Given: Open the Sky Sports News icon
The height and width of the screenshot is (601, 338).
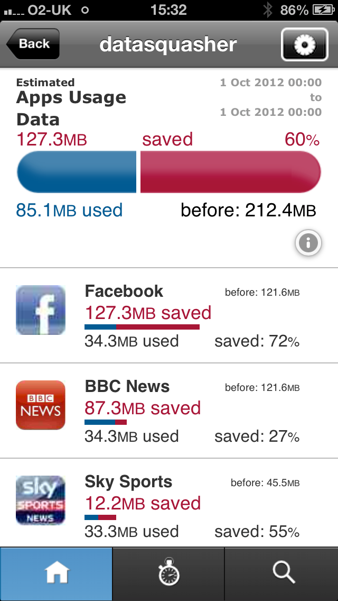Looking at the screenshot, I should pos(40,500).
